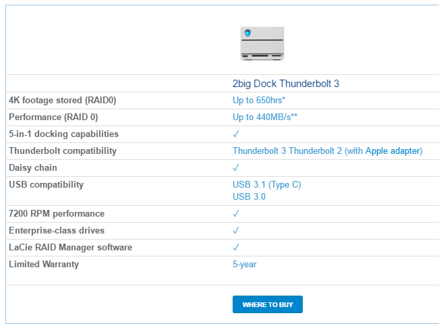This screenshot has height=328, width=439.
Task: Open the Apple adapter link
Action: [x=394, y=151]
